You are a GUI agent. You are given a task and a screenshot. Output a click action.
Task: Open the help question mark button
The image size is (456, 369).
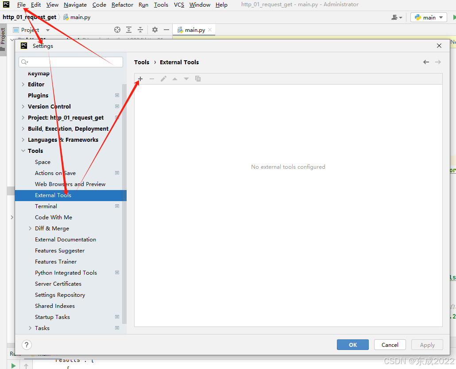pos(27,345)
